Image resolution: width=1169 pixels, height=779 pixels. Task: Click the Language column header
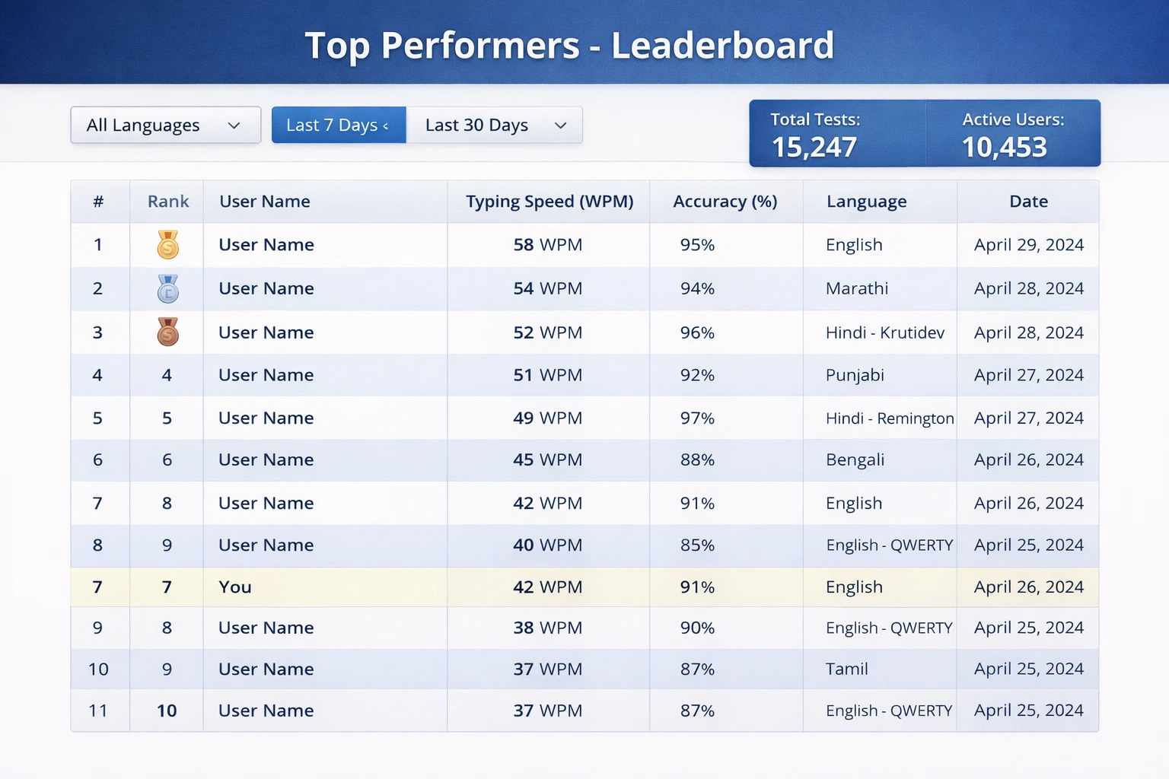(867, 201)
